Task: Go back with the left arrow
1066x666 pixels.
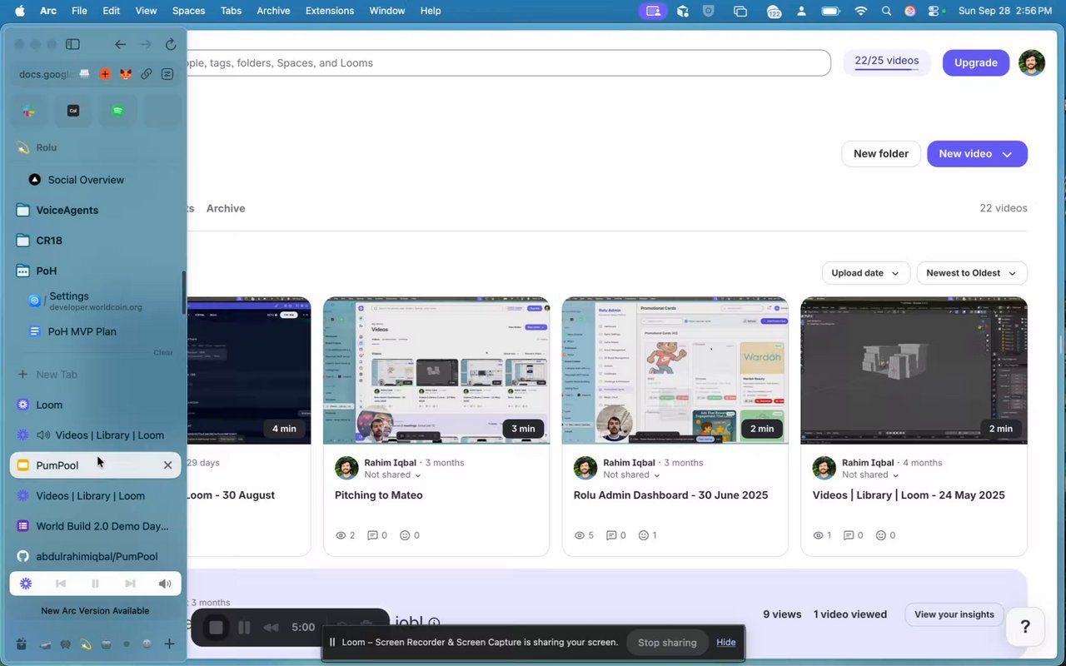Action: (121, 44)
